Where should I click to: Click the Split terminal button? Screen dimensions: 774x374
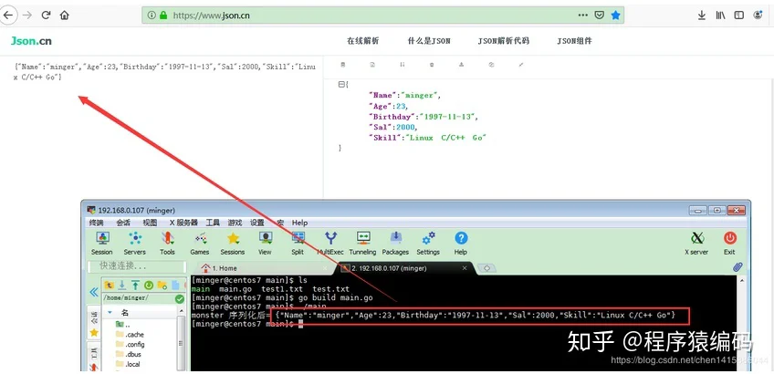(x=298, y=244)
